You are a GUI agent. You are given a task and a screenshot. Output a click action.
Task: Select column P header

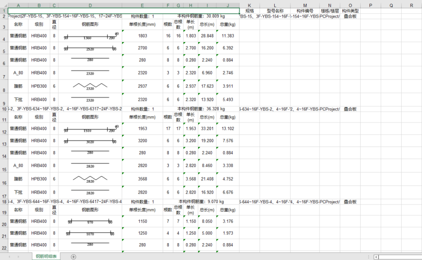pyautogui.click(x=370, y=5)
